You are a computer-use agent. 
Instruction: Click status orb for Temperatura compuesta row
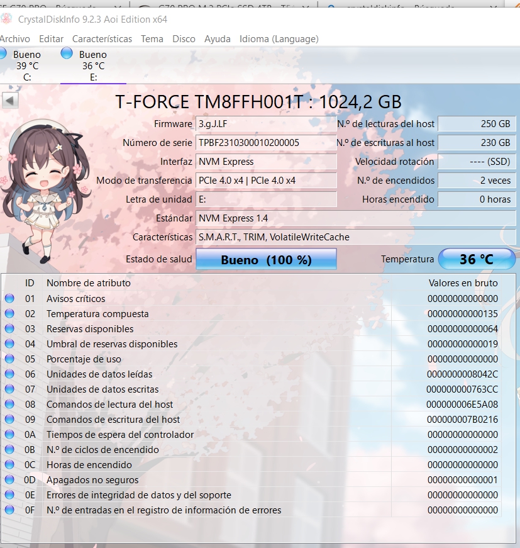[x=9, y=313]
